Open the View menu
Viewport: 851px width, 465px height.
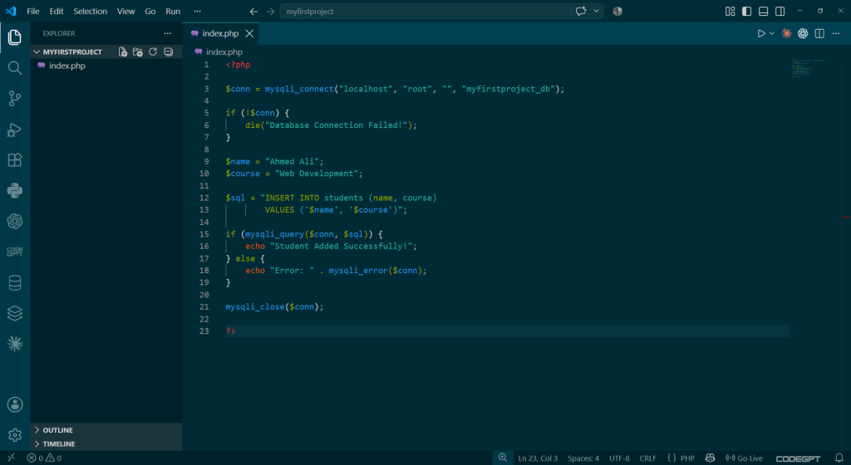(126, 12)
